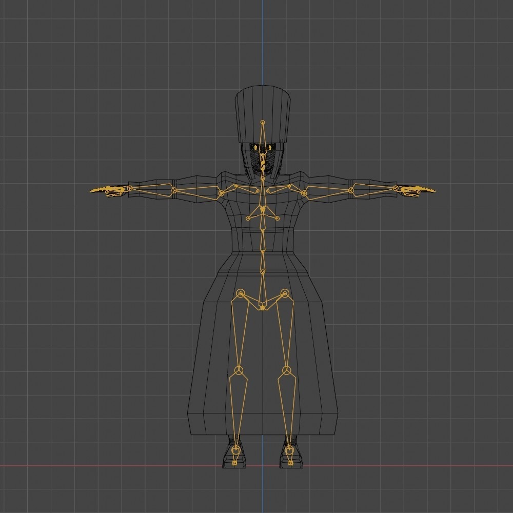The width and height of the screenshot is (513, 513).
Task: Click the chest bone on the torso
Action: pyautogui.click(x=263, y=208)
